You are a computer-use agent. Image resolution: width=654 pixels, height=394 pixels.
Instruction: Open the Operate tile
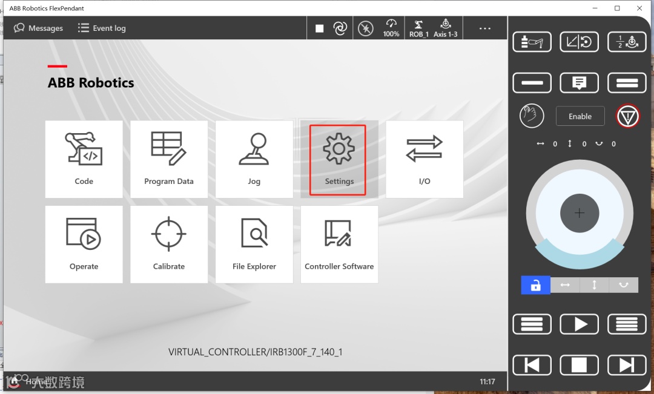pyautogui.click(x=84, y=245)
